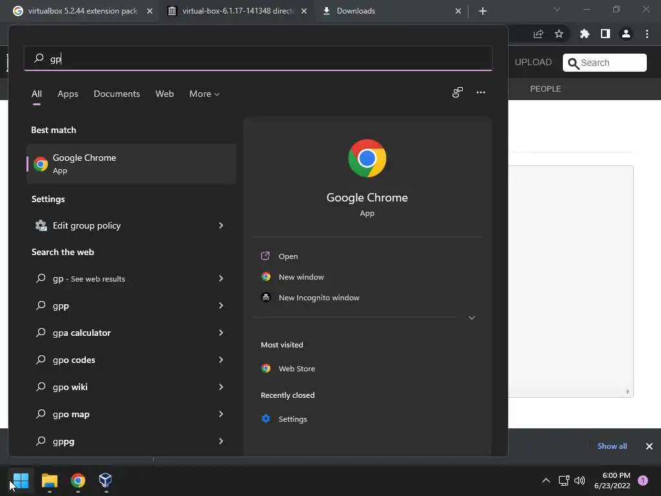Image resolution: width=661 pixels, height=496 pixels.
Task: Open the notification badge beside the clock
Action: pyautogui.click(x=643, y=480)
